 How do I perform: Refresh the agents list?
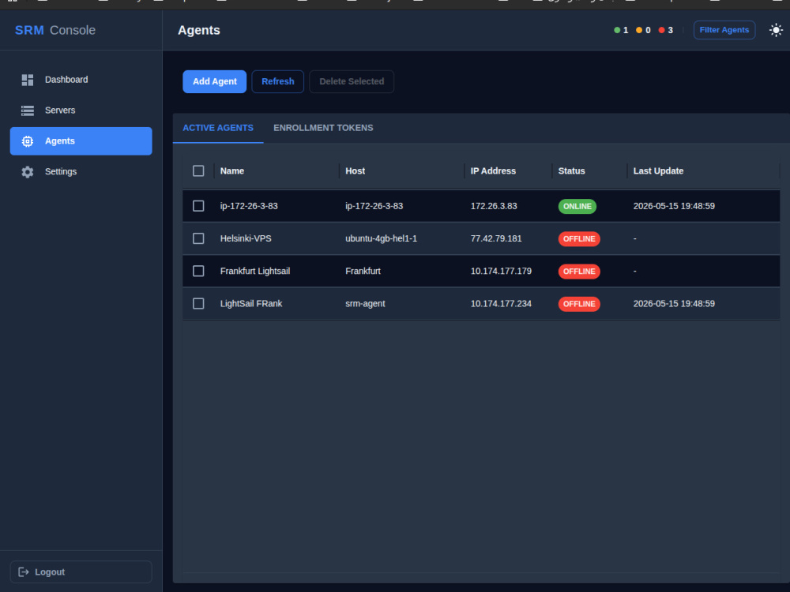(277, 81)
